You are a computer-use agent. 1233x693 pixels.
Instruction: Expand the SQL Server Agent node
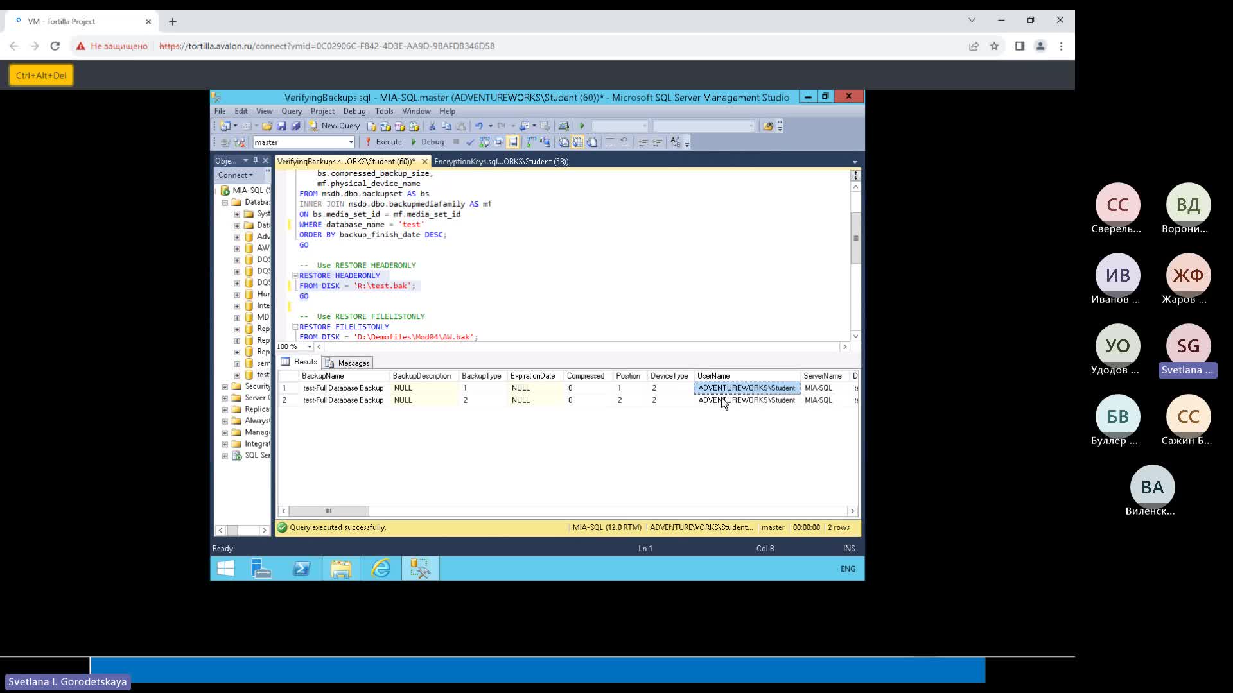pyautogui.click(x=225, y=456)
